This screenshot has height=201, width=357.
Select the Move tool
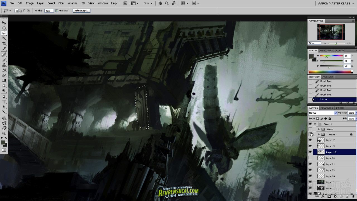click(4, 23)
